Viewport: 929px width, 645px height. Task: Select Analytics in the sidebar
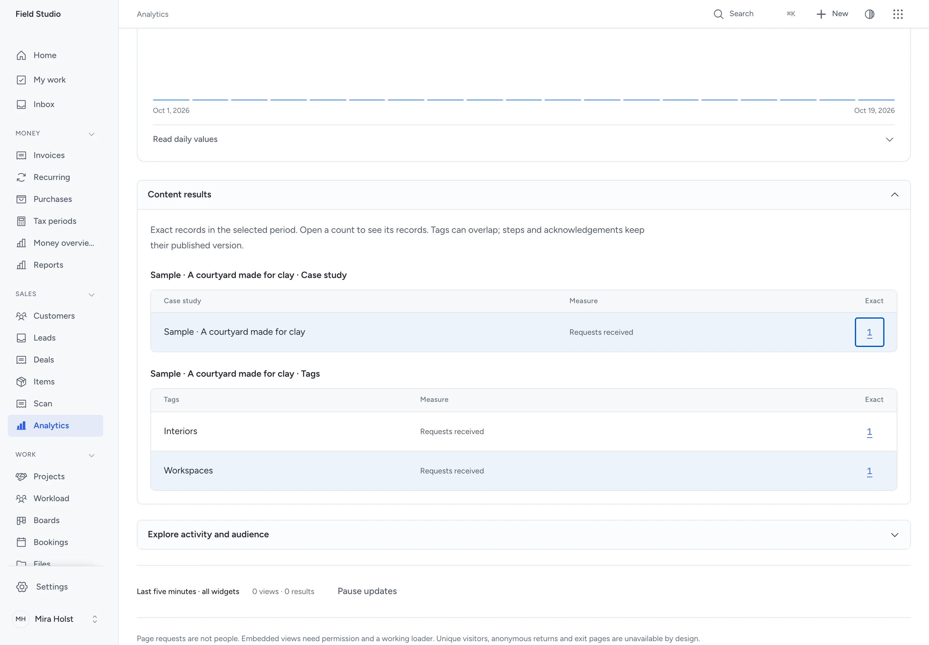[x=55, y=426]
